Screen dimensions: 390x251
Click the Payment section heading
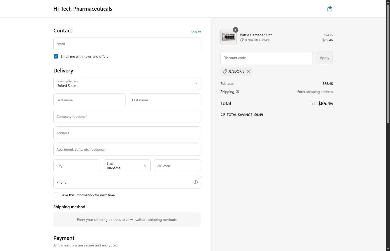coord(64,238)
